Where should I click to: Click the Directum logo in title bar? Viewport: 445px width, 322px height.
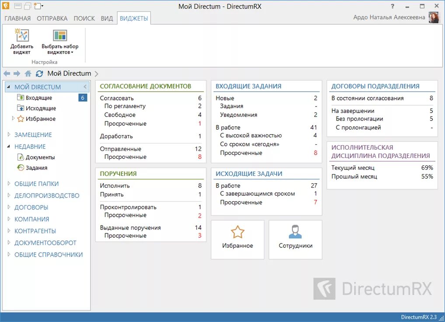6,6
